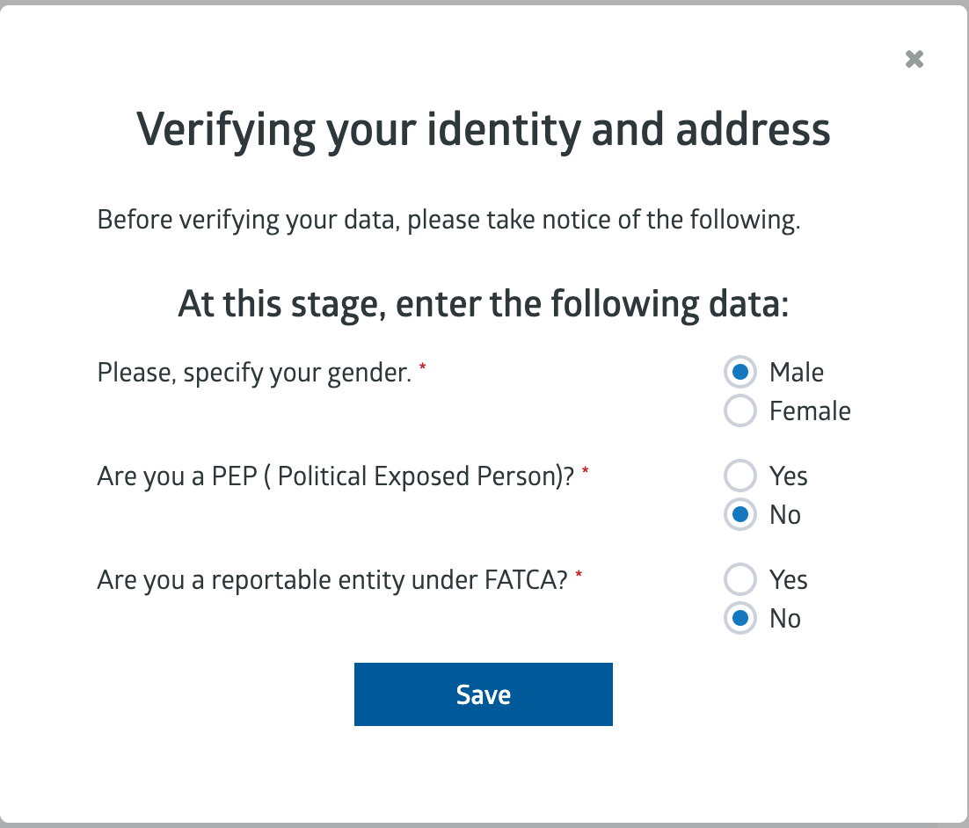Pick Yes radio for FATCA reportable entity

(x=740, y=580)
